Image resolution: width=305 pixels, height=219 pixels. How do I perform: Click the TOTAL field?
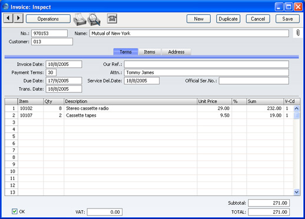click(269, 212)
